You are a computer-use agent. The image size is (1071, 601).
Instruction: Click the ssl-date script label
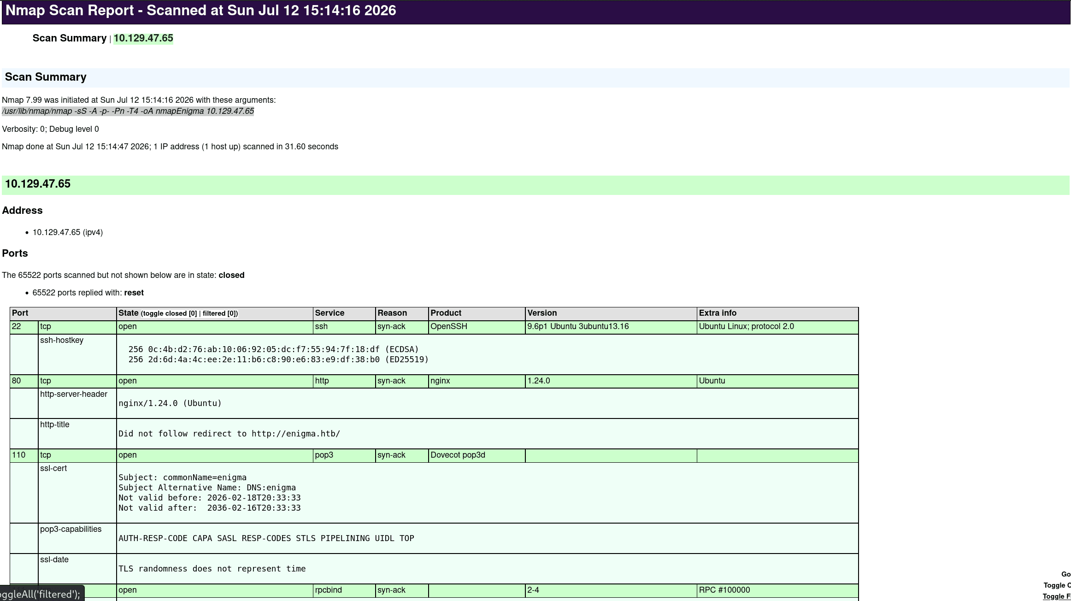pyautogui.click(x=54, y=560)
